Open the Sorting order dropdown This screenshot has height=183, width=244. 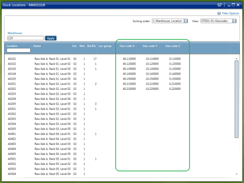(186, 21)
